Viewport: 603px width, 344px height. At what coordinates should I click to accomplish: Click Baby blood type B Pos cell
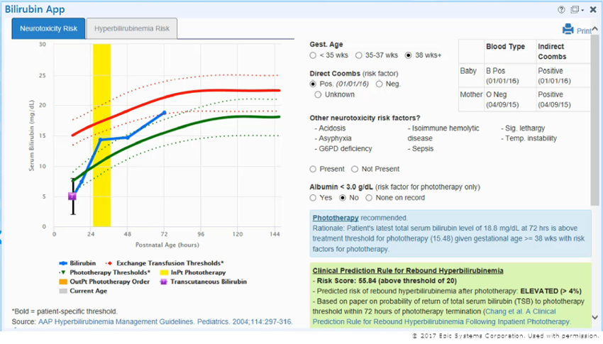[x=510, y=76]
